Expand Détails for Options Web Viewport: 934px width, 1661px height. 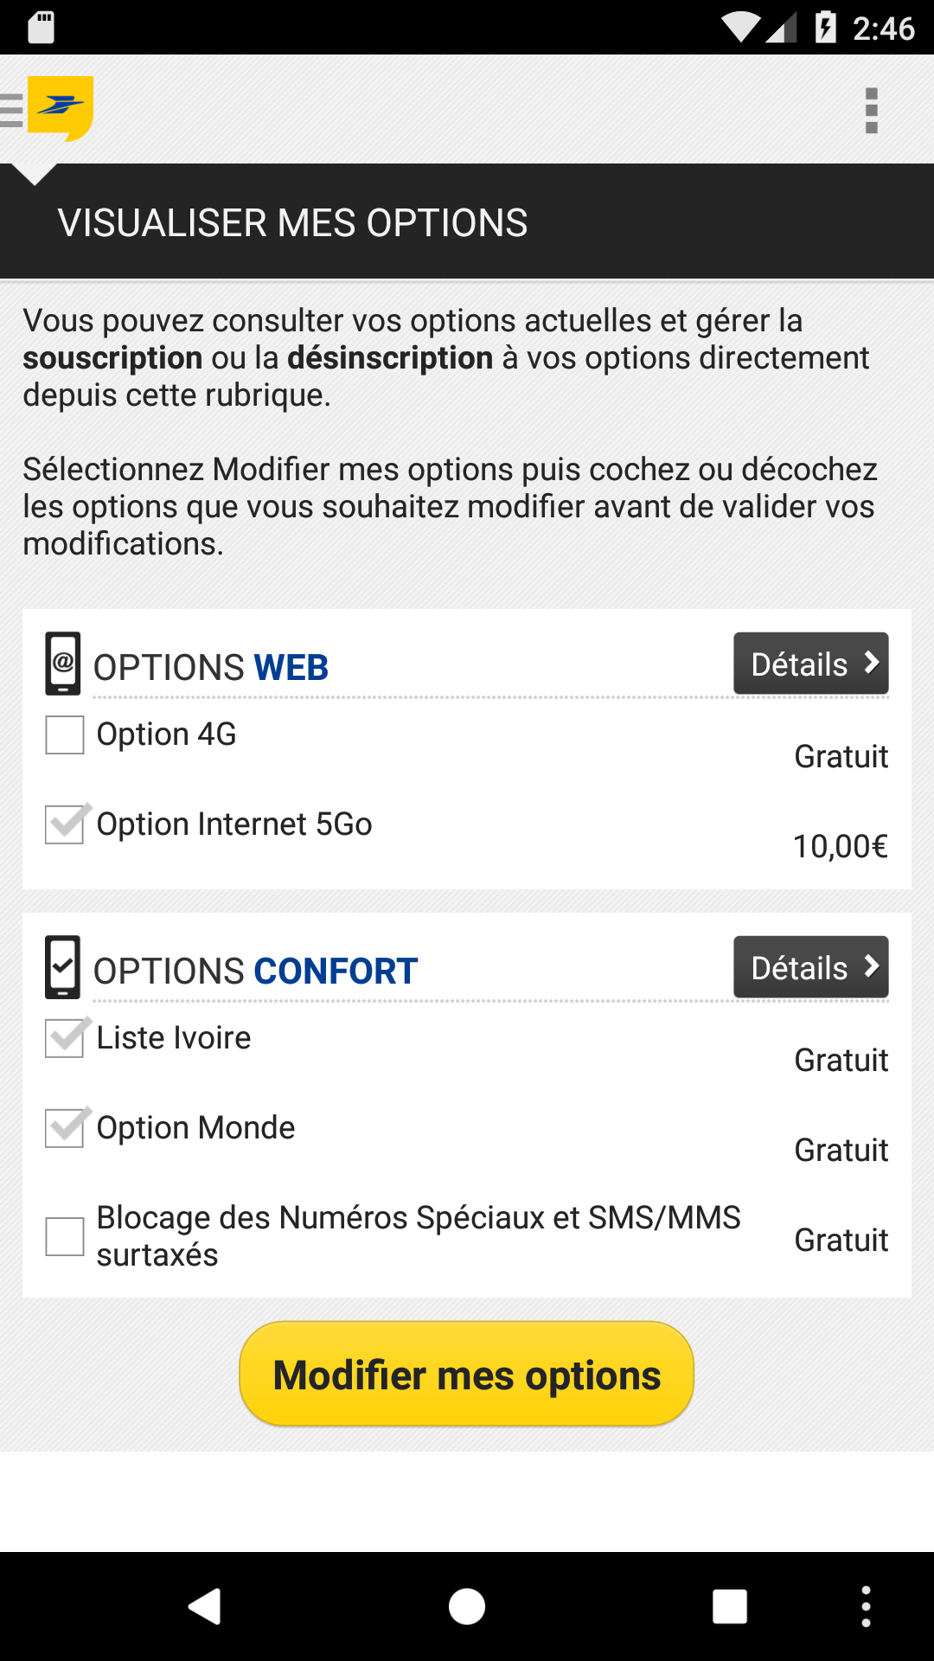[810, 664]
